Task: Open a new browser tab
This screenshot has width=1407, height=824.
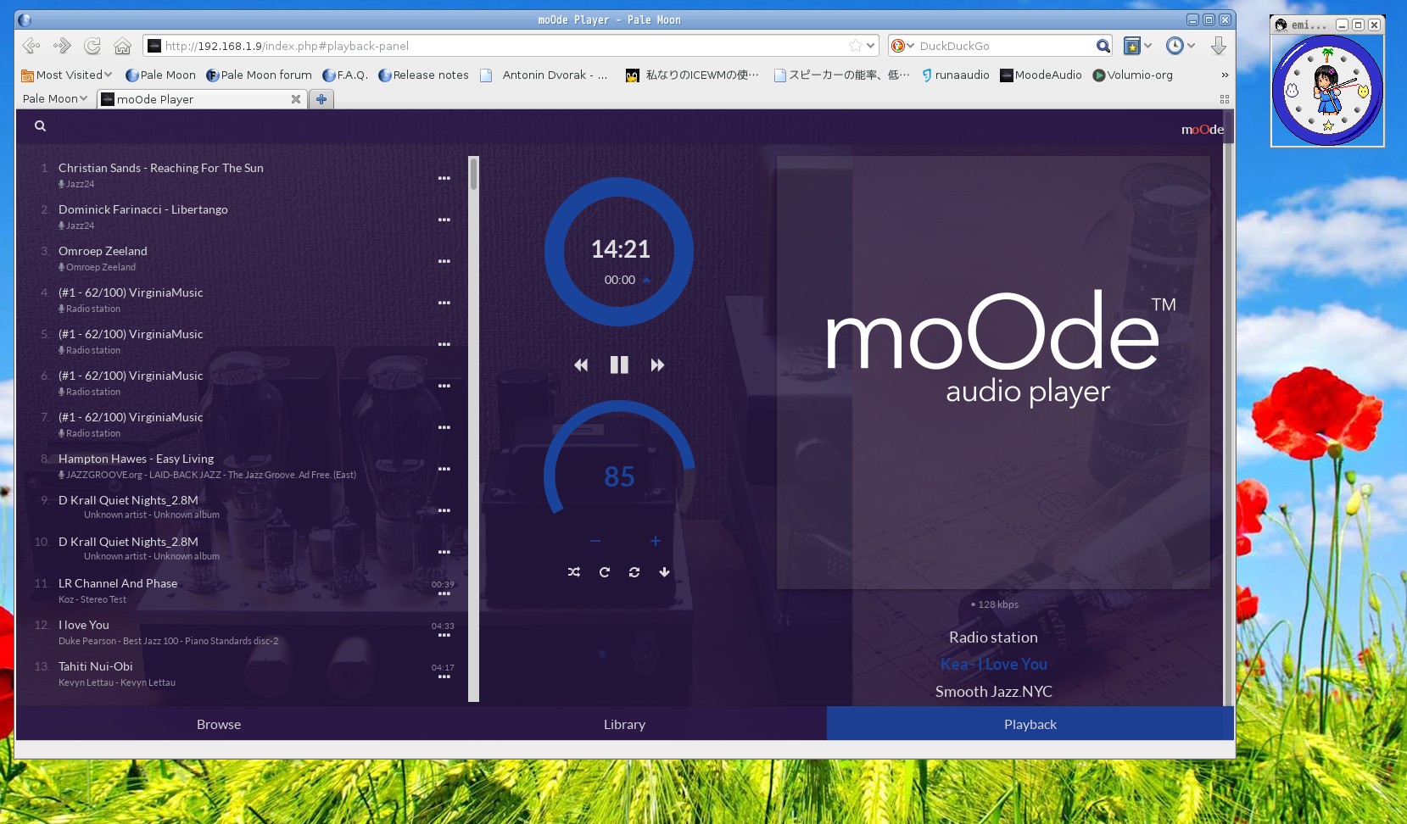Action: 321,99
